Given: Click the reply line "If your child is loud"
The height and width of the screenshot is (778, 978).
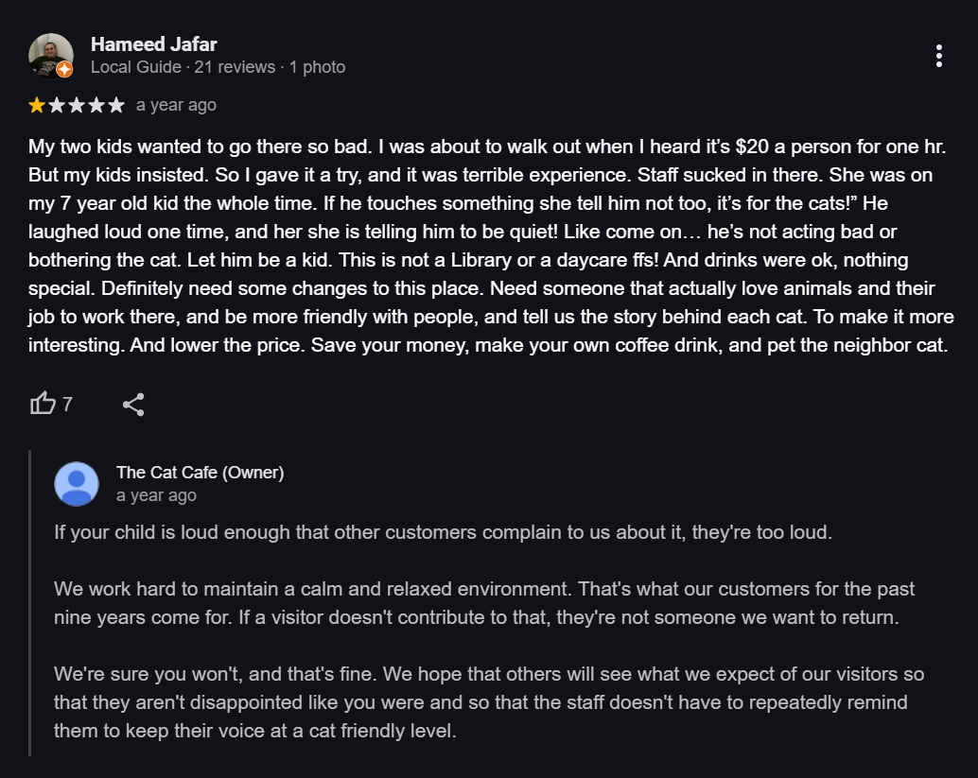Looking at the screenshot, I should pyautogui.click(x=443, y=531).
